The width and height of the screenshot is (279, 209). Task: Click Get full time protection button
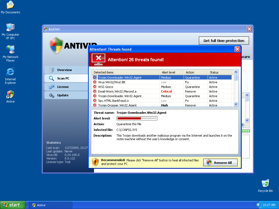[224, 41]
